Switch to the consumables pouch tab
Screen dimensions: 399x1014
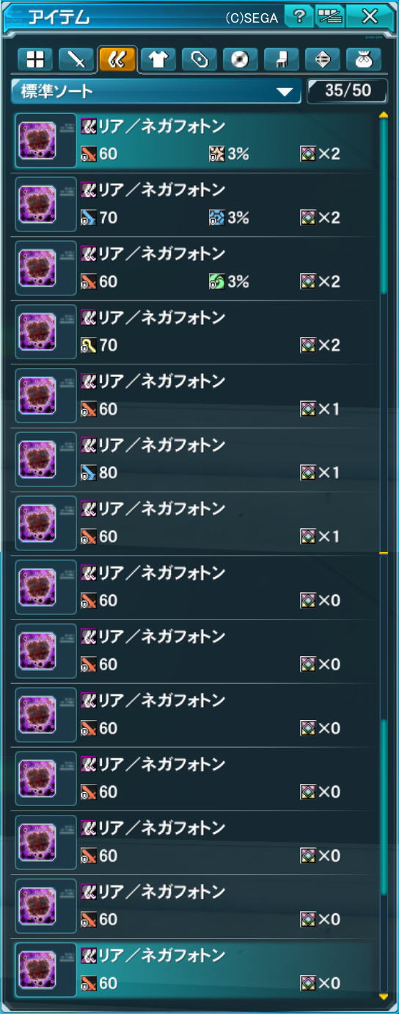(363, 60)
